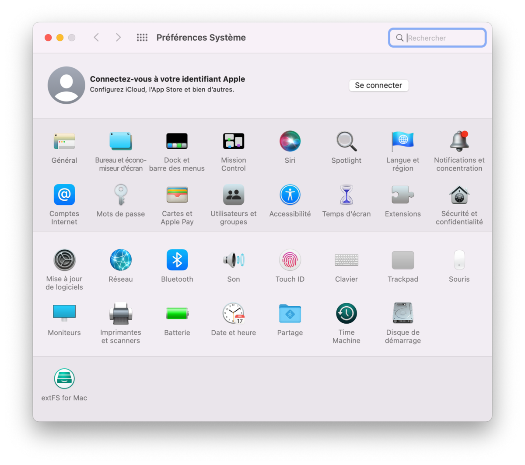The height and width of the screenshot is (465, 525).
Task: Open Moniteurs display settings
Action: click(64, 313)
